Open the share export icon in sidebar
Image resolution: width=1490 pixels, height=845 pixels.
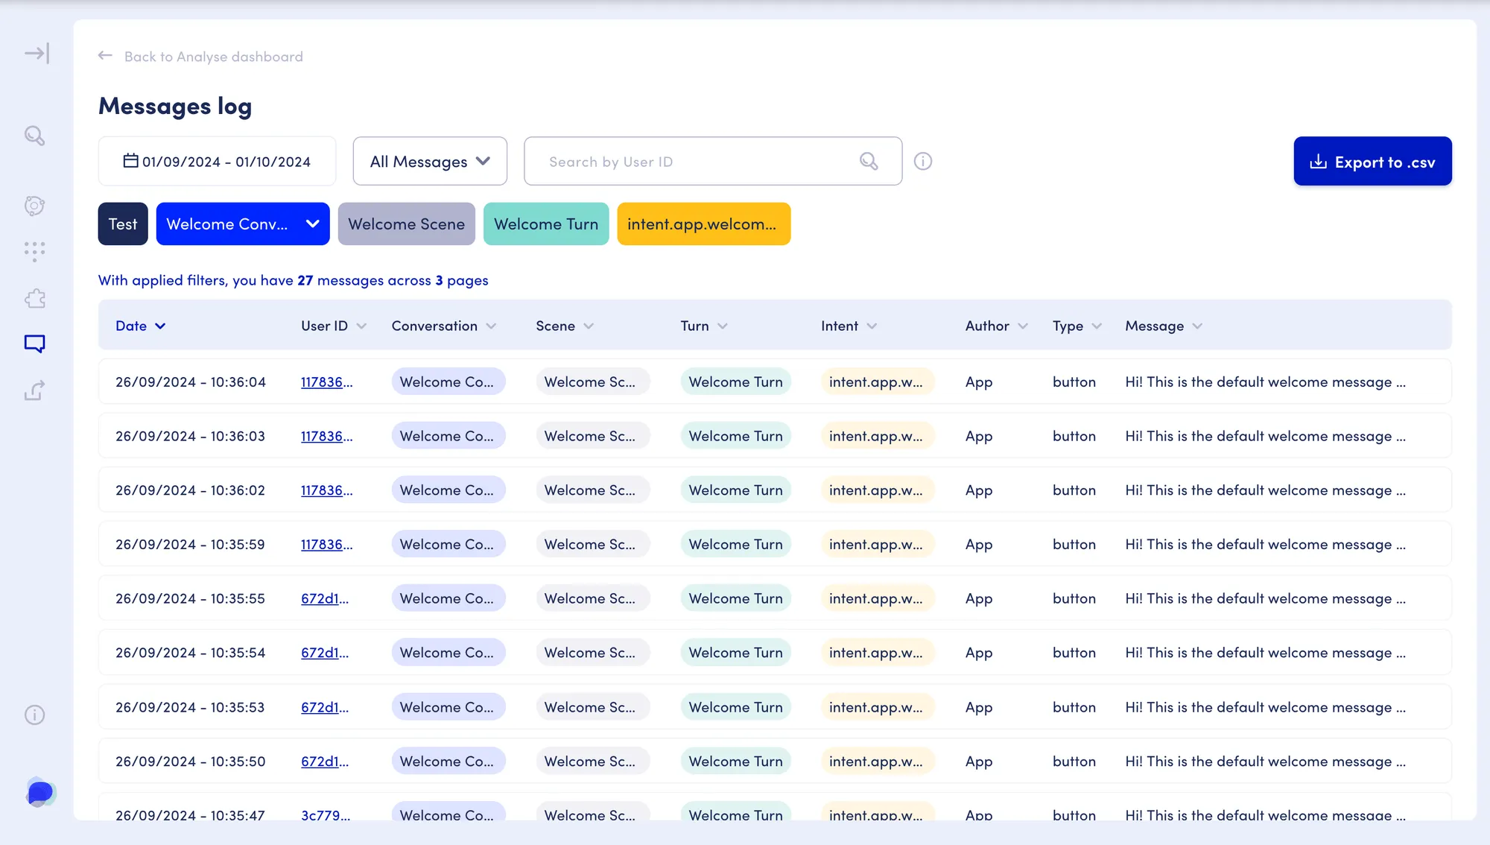click(34, 390)
